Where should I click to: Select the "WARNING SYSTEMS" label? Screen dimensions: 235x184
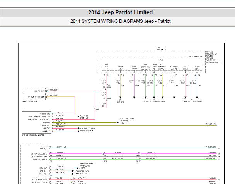click(x=84, y=117)
